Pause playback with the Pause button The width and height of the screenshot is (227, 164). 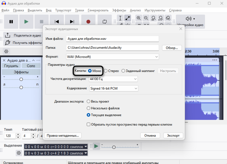[11, 22]
